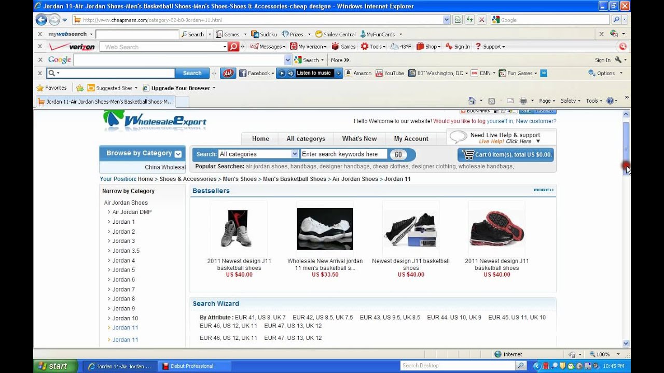Viewport: 664px width, 373px height.
Task: Click the page vertical scrollbar down arrow
Action: point(626,343)
